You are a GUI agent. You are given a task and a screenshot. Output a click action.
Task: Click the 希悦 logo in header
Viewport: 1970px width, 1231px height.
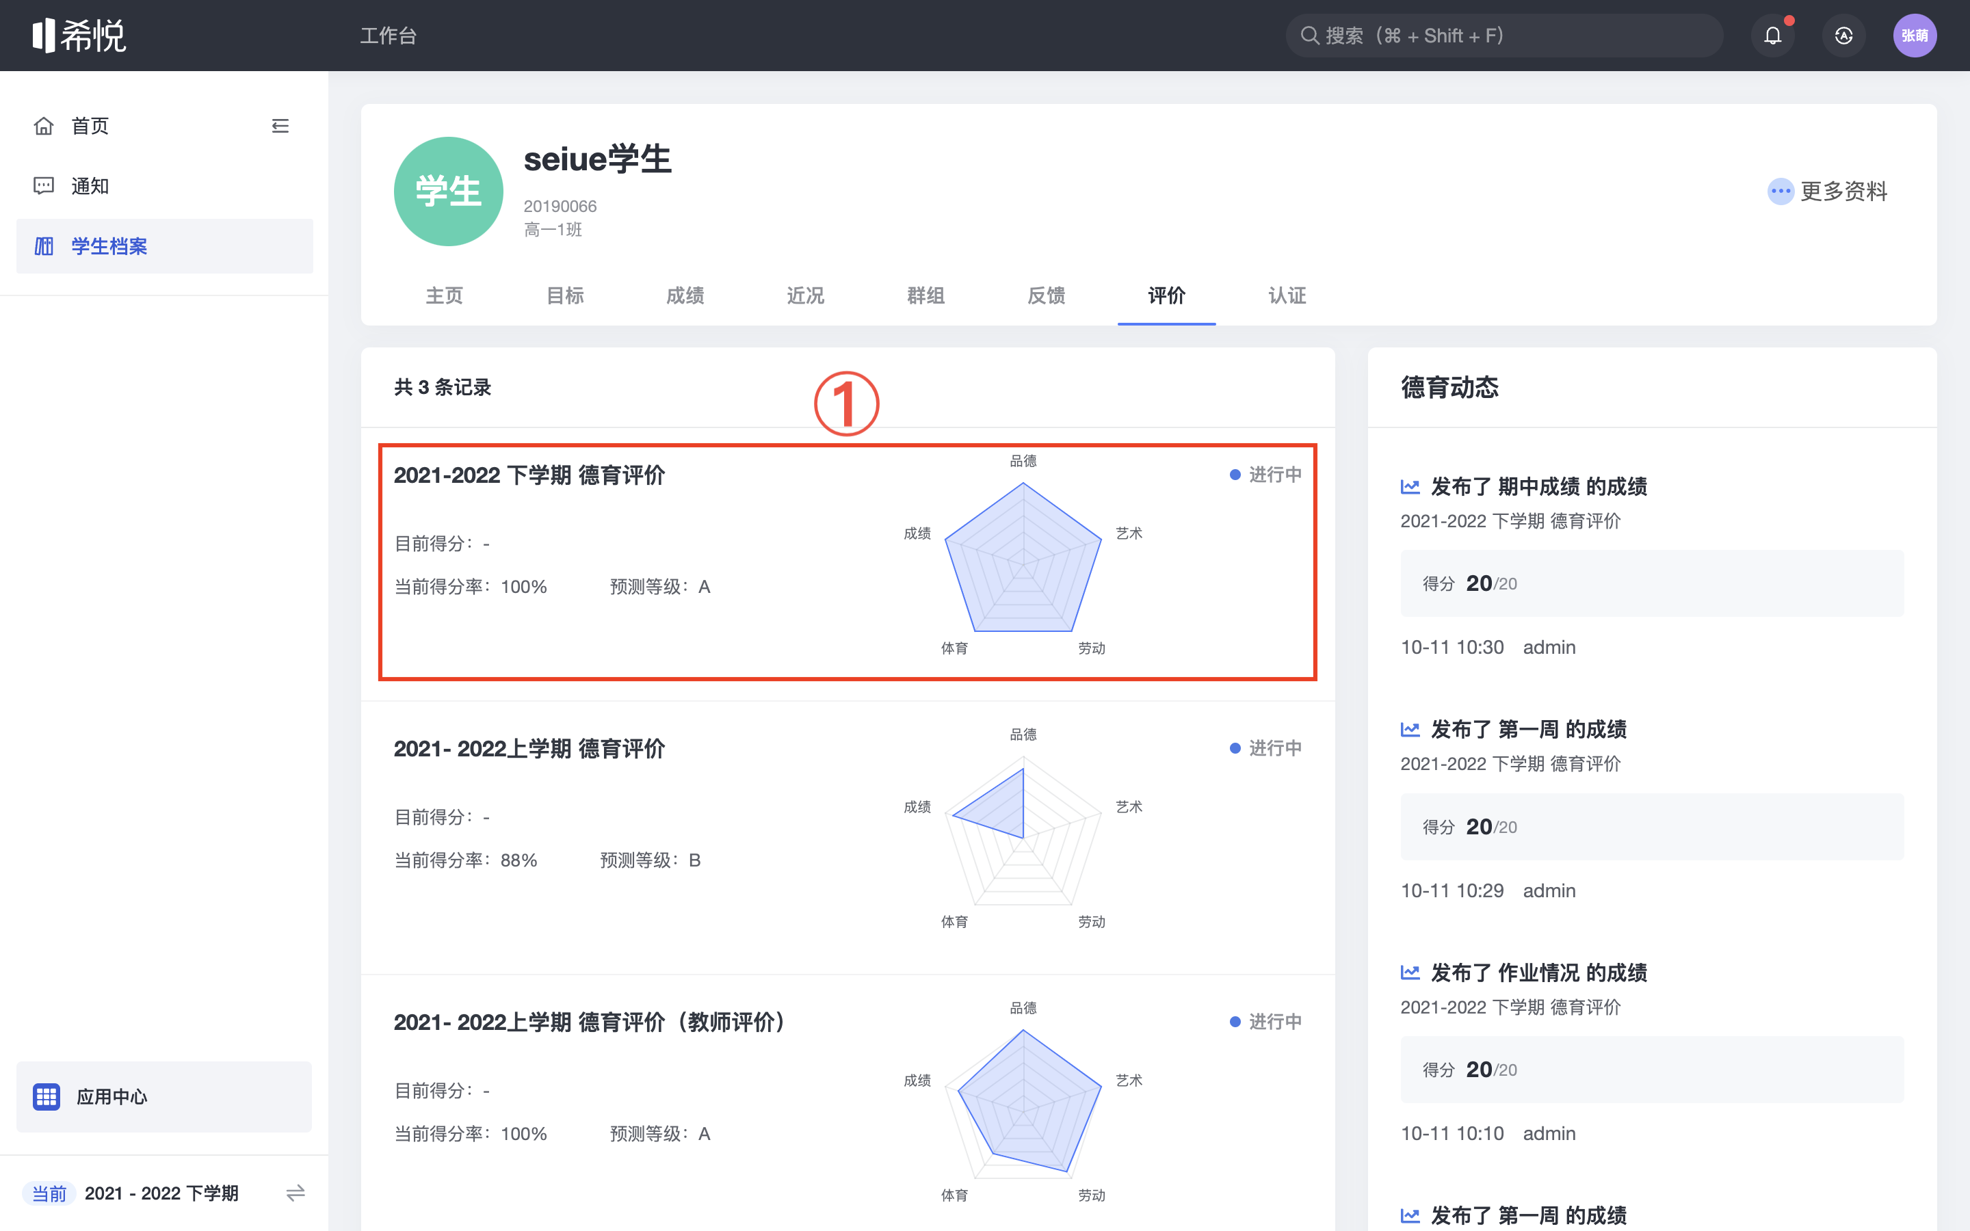[x=79, y=35]
